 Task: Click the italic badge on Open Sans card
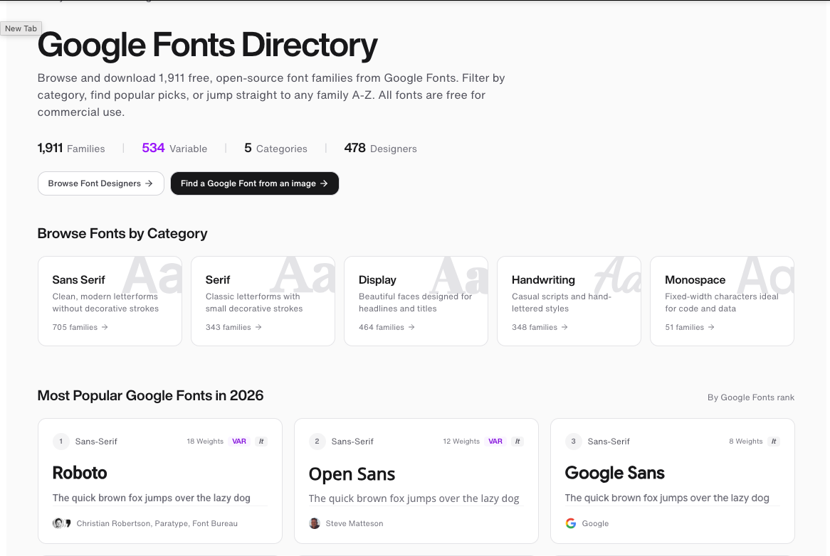point(518,442)
